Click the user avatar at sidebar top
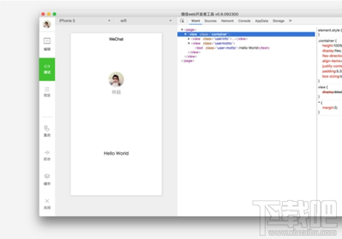This screenshot has width=342, height=239. tap(47, 24)
